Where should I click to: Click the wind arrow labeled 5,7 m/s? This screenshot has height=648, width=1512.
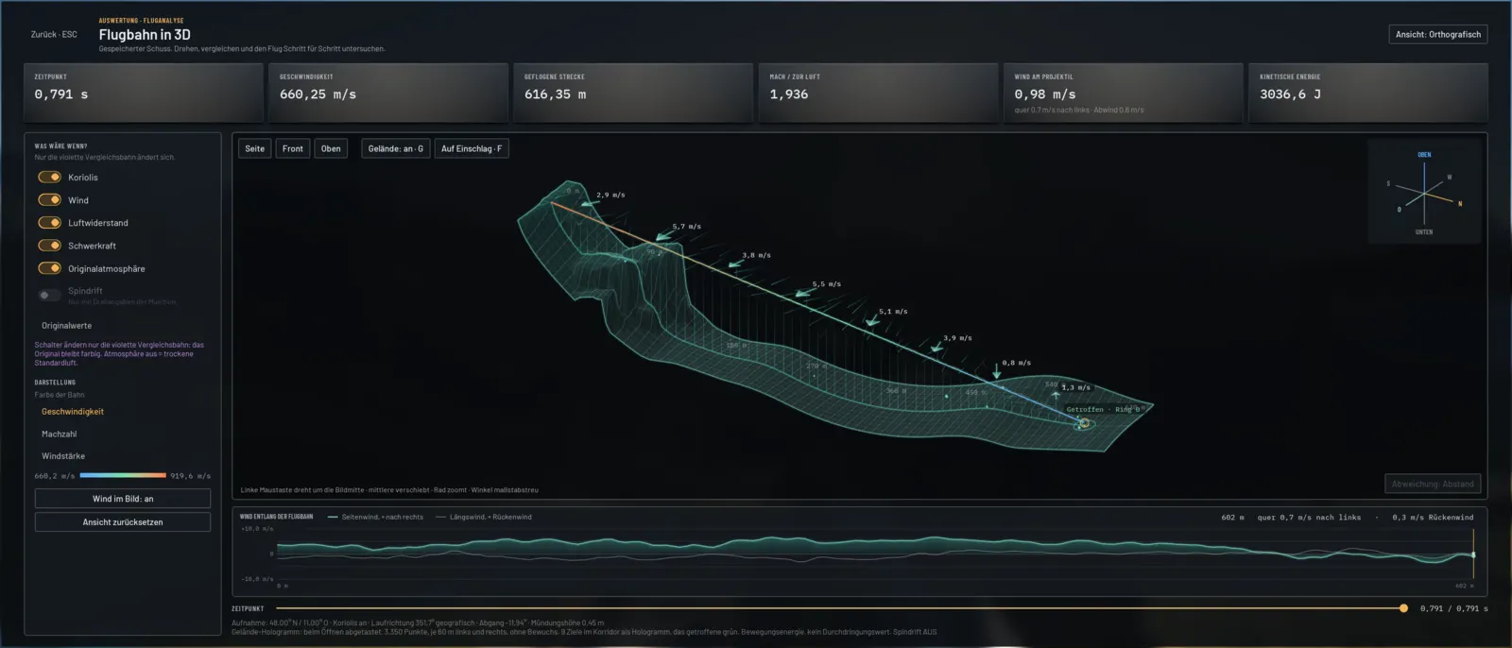point(664,234)
